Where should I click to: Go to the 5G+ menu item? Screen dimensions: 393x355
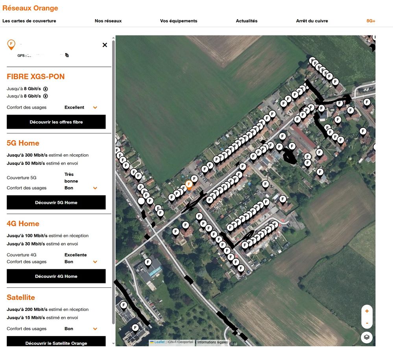pos(371,21)
